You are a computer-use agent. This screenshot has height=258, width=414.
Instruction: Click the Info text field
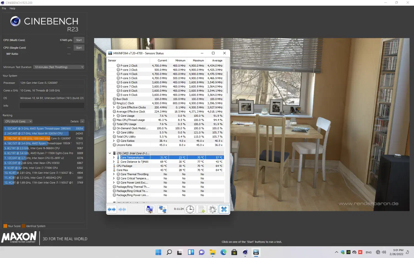(x=52, y=106)
